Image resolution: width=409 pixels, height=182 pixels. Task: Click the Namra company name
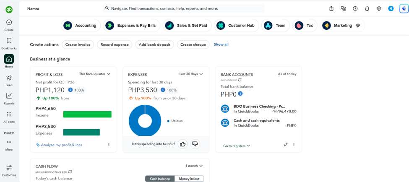(x=33, y=9)
